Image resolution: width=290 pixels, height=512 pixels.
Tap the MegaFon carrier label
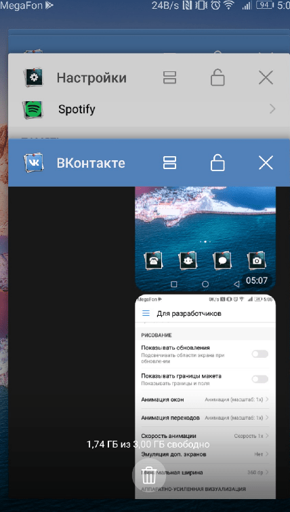pyautogui.click(x=22, y=5)
